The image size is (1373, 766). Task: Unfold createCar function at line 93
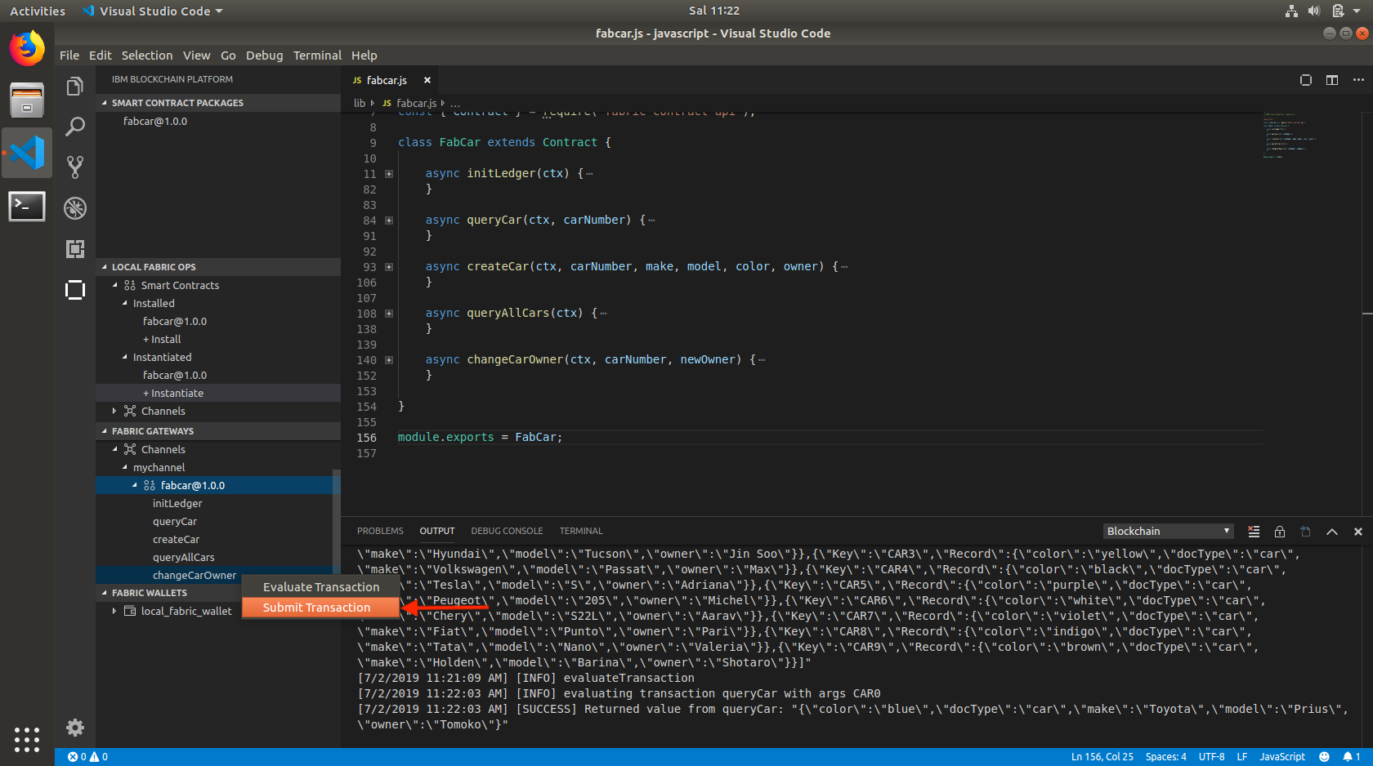pyautogui.click(x=389, y=267)
